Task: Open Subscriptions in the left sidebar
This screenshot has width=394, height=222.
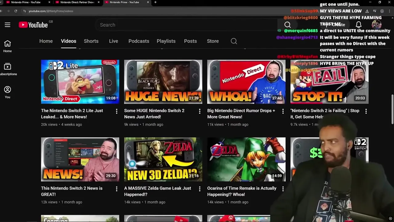Action: point(7,69)
